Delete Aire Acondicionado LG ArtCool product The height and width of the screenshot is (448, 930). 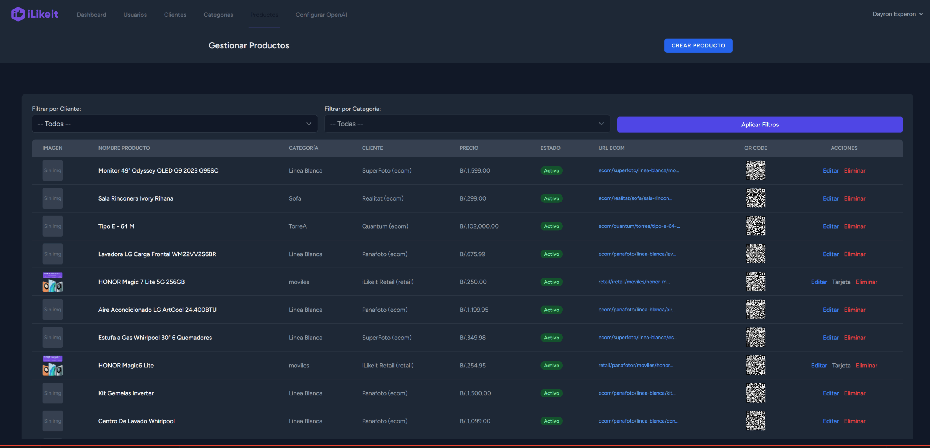pyautogui.click(x=854, y=310)
